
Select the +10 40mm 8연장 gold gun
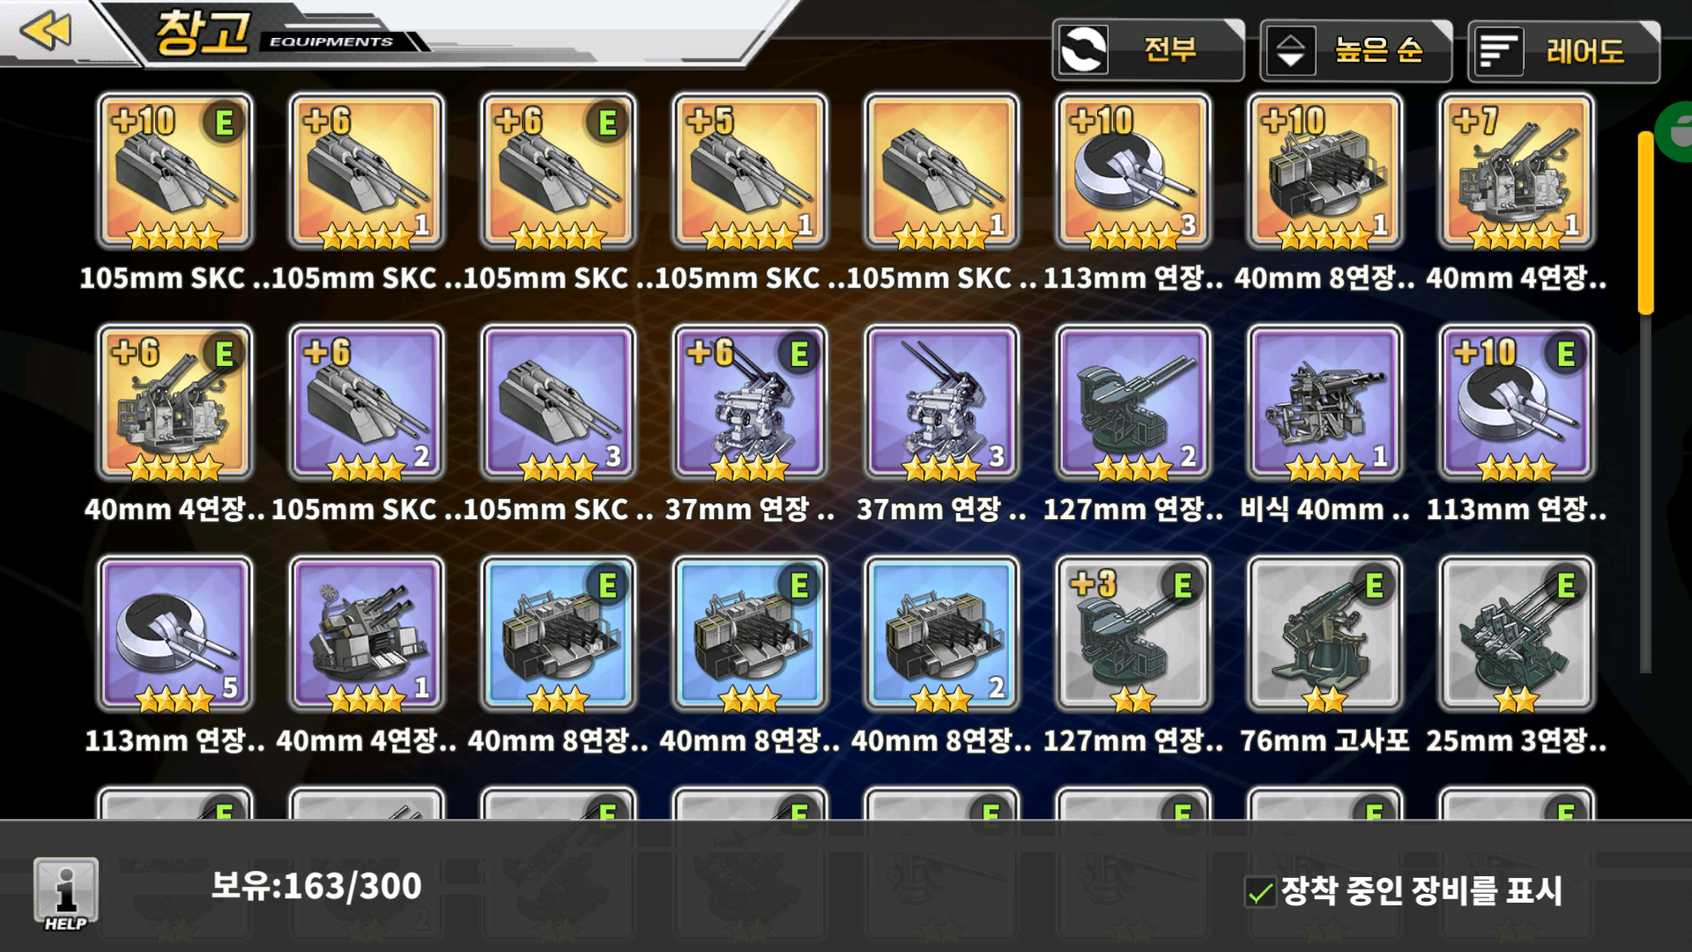pos(1325,171)
